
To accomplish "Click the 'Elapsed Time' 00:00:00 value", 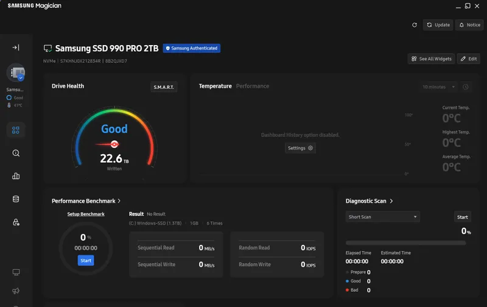I will coord(357,261).
